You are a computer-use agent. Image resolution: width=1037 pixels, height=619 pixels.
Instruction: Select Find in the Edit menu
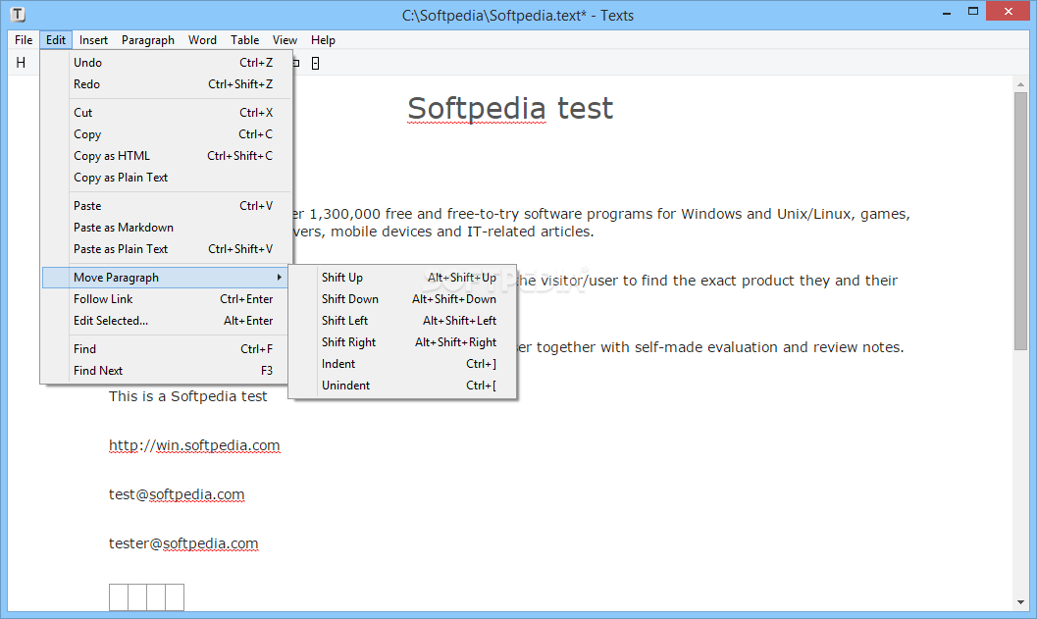[166, 349]
